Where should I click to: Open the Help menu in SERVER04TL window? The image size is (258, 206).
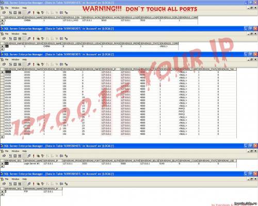(24, 151)
